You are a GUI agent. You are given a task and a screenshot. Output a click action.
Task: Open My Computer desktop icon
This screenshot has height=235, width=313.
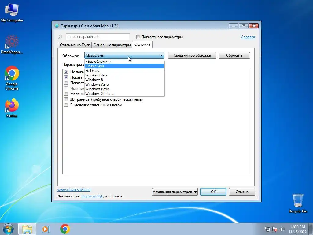coord(12,13)
